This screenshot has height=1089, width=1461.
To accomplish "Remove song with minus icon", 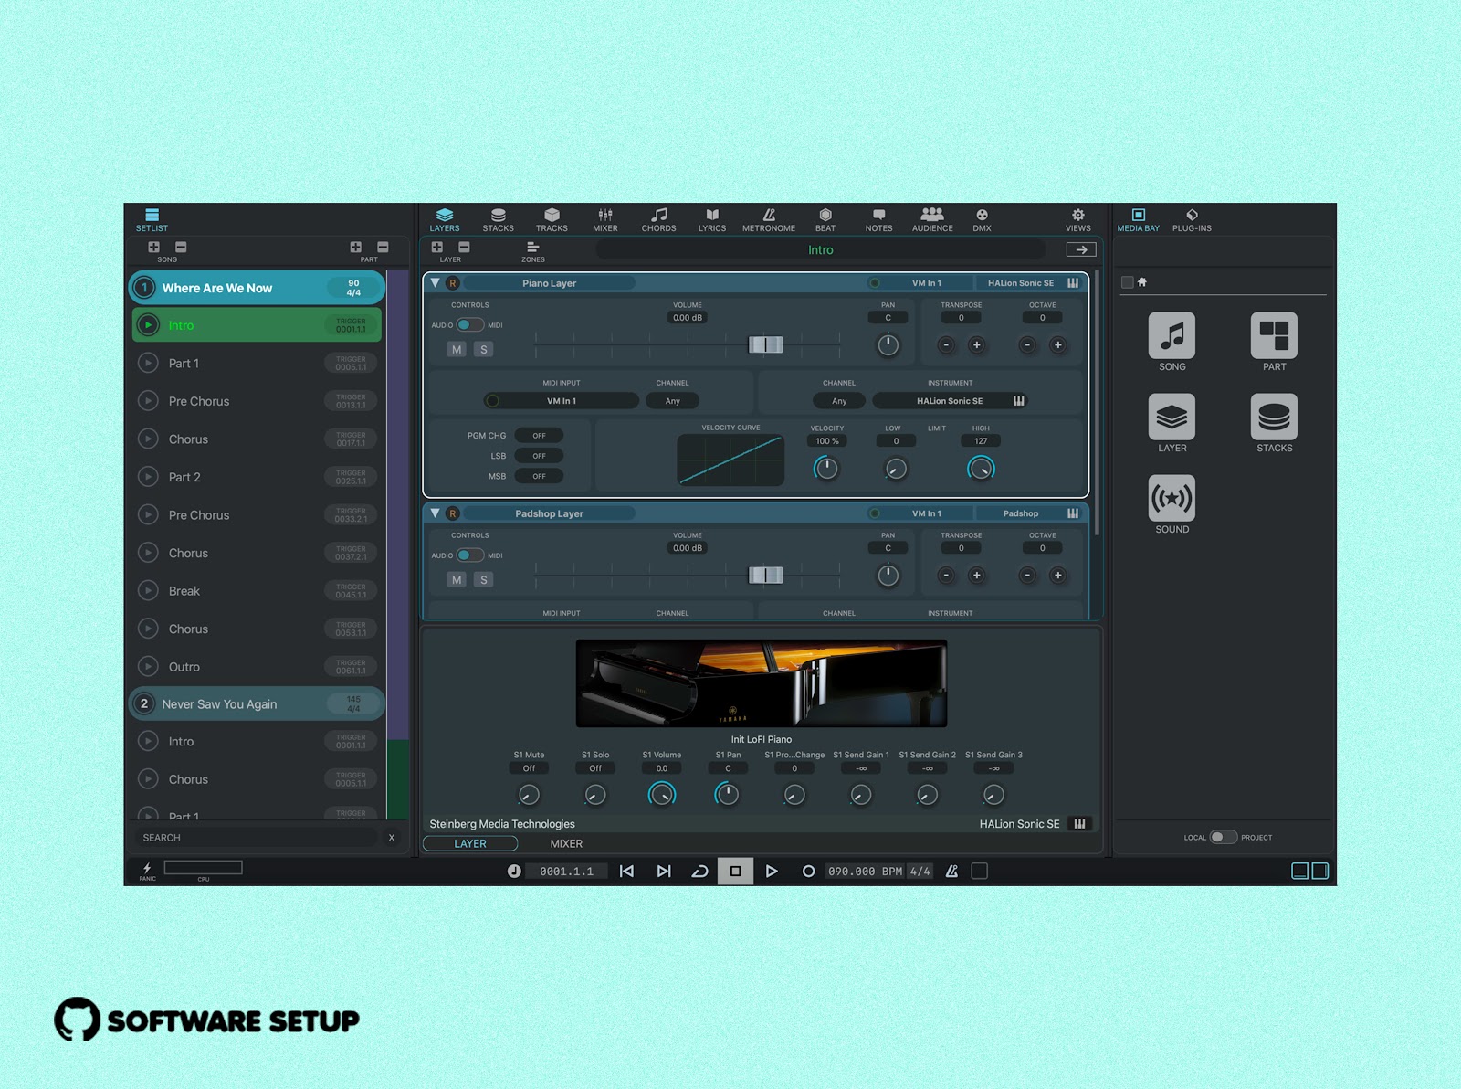I will [181, 247].
